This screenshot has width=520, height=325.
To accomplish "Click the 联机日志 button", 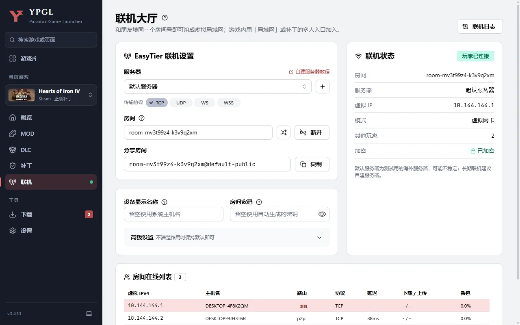I will [x=480, y=26].
